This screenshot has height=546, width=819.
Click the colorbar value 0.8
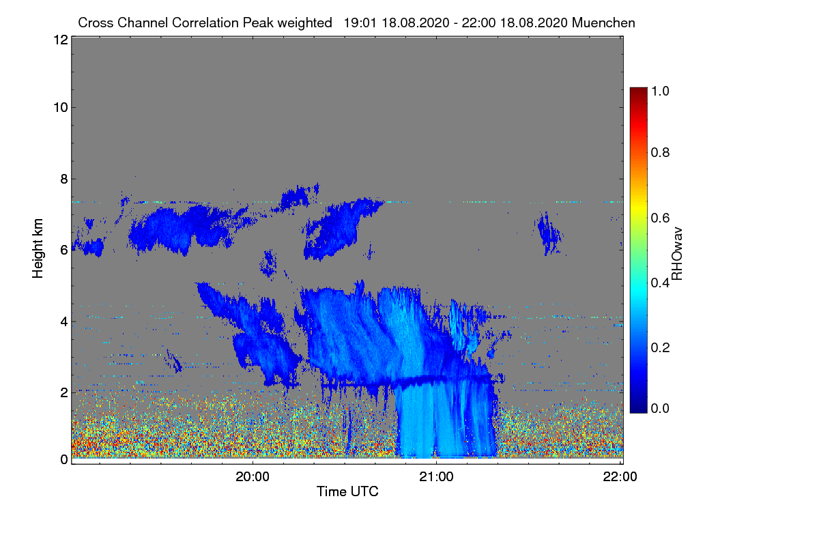(661, 153)
